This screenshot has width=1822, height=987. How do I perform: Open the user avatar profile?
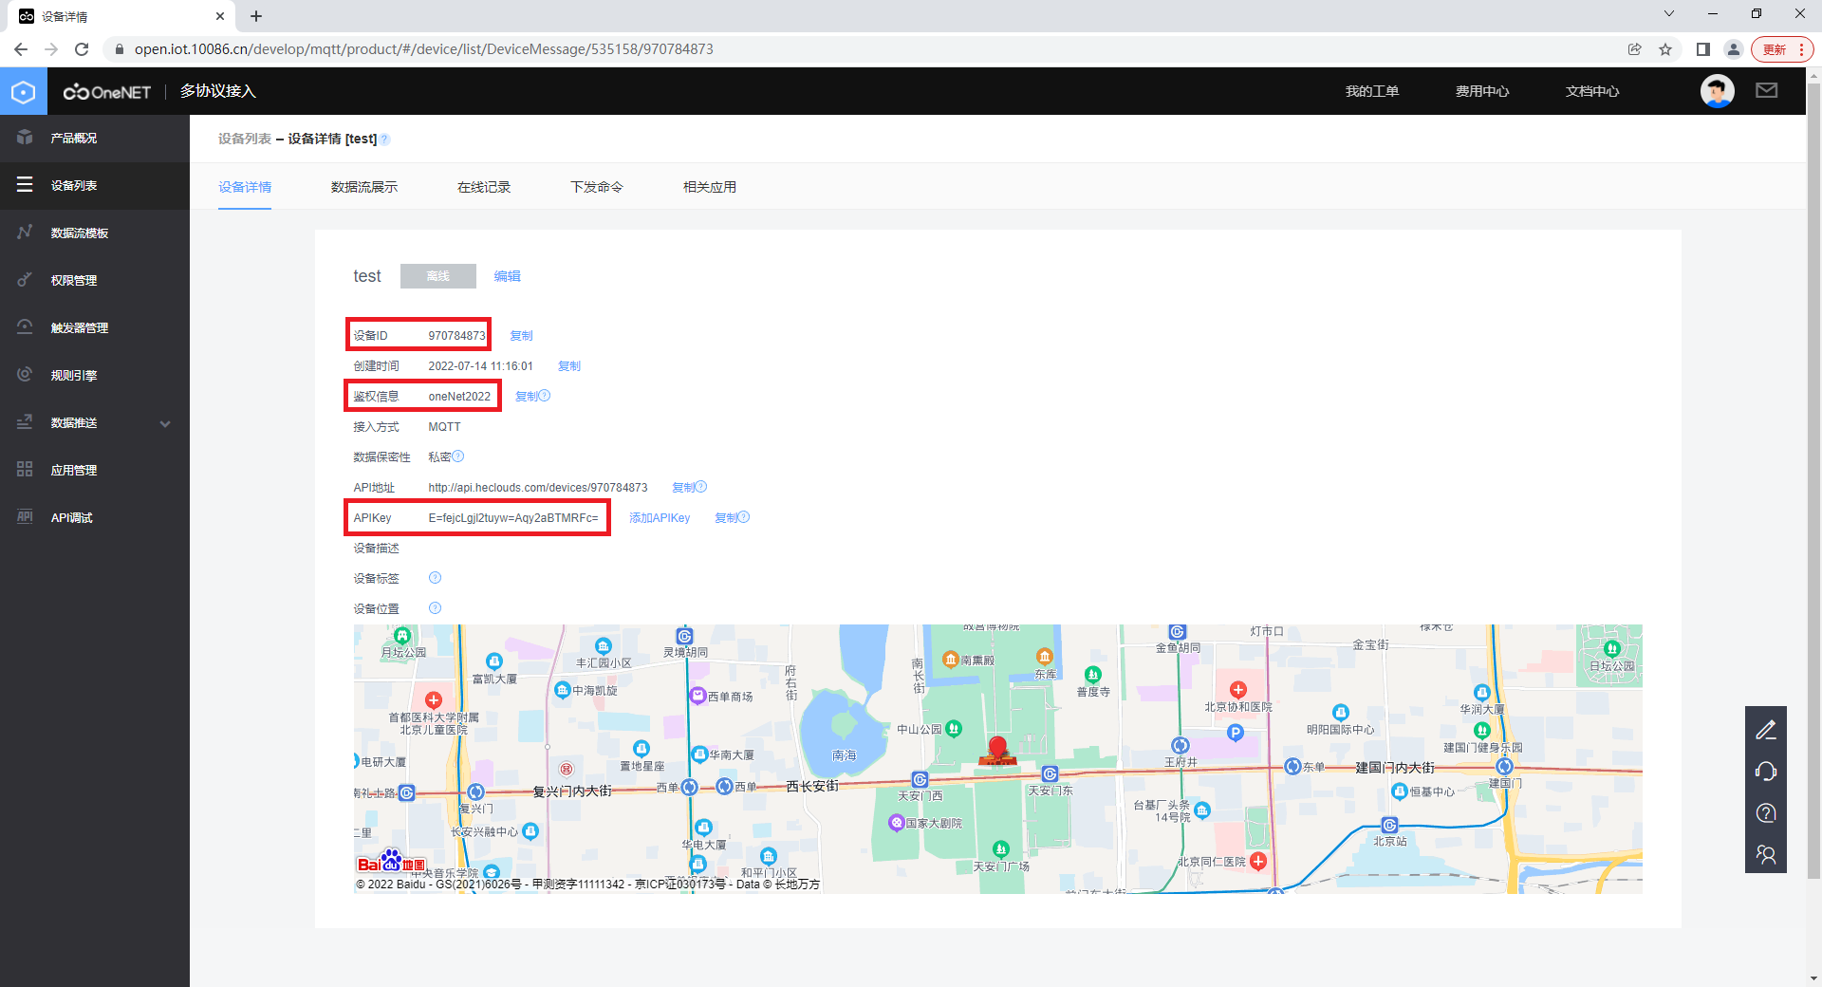click(1717, 91)
